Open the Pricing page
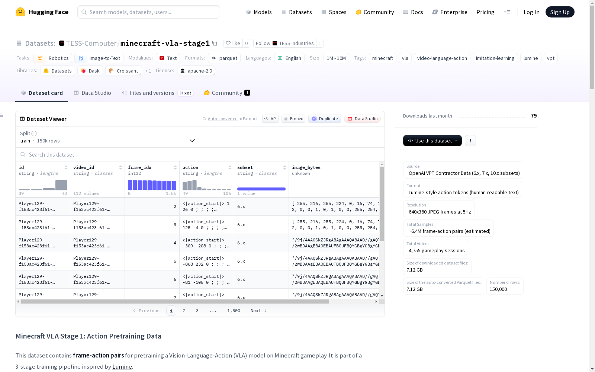Image resolution: width=595 pixels, height=372 pixels. [485, 12]
